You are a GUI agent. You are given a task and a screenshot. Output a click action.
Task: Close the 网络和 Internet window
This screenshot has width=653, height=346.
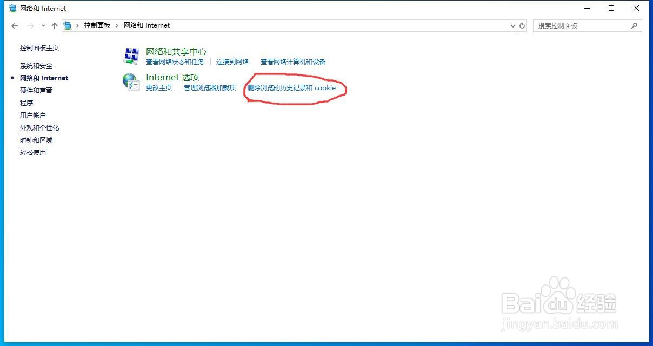coord(636,9)
